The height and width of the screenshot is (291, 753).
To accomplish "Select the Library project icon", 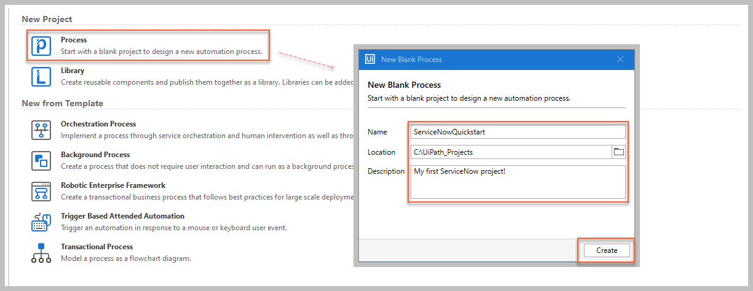I will [41, 77].
